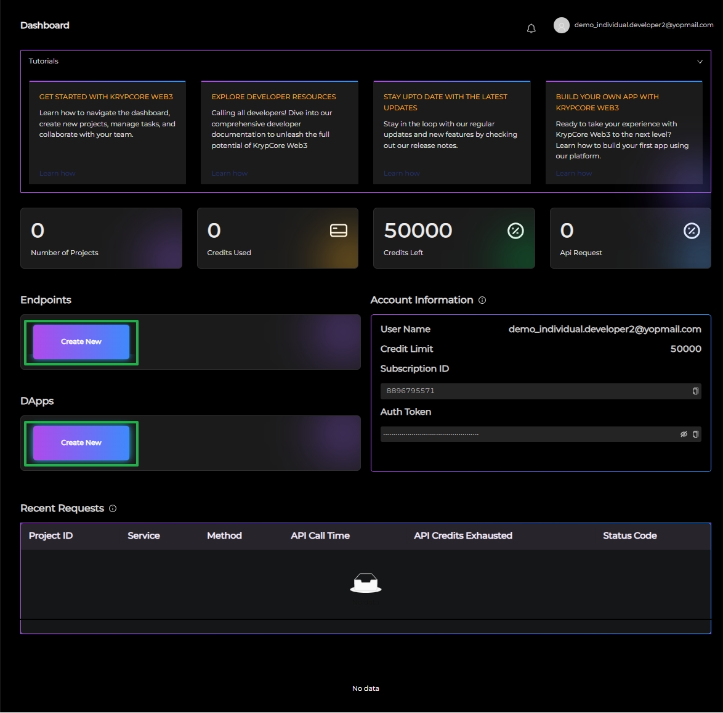Click the Api Request percent icon
The height and width of the screenshot is (713, 723).
pyautogui.click(x=691, y=231)
